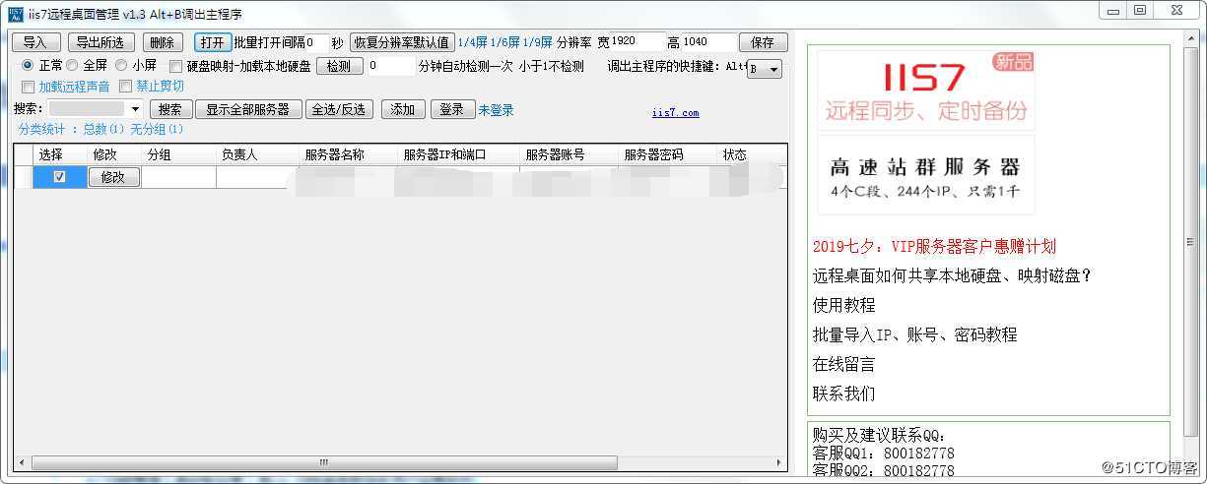Image resolution: width=1207 pixels, height=484 pixels.
Task: Open the iis7.com link
Action: click(x=676, y=113)
